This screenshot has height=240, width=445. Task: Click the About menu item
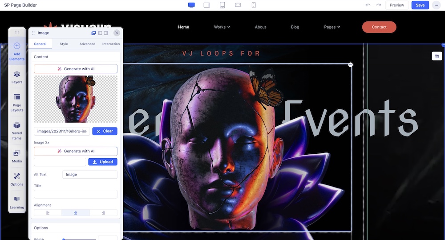tap(260, 27)
